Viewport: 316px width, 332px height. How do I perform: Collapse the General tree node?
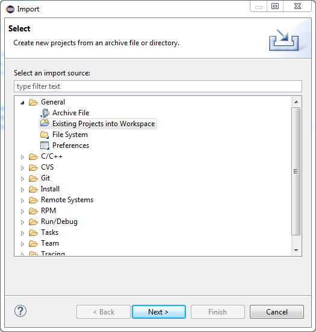click(x=22, y=103)
